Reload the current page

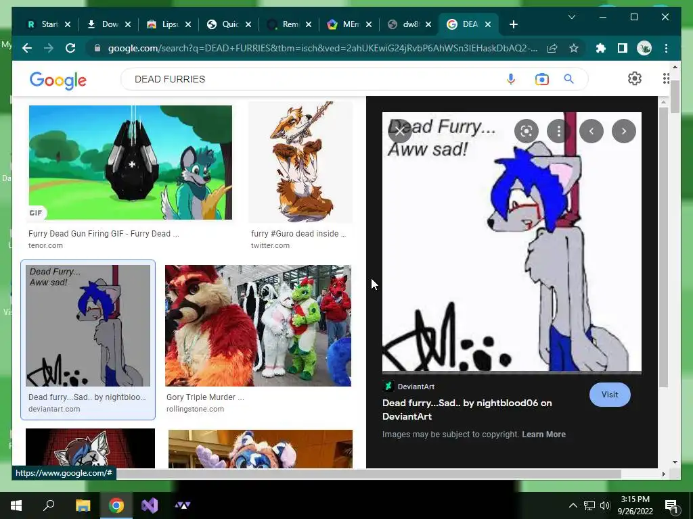tap(70, 48)
